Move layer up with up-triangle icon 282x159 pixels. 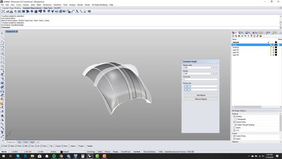(242, 36)
